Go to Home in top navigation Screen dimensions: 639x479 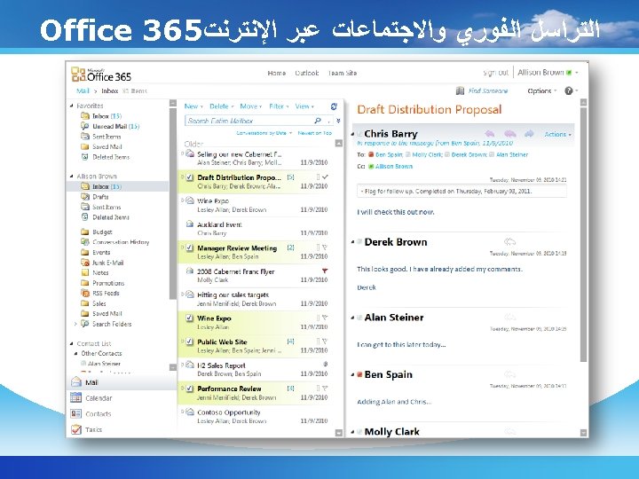pyautogui.click(x=277, y=73)
